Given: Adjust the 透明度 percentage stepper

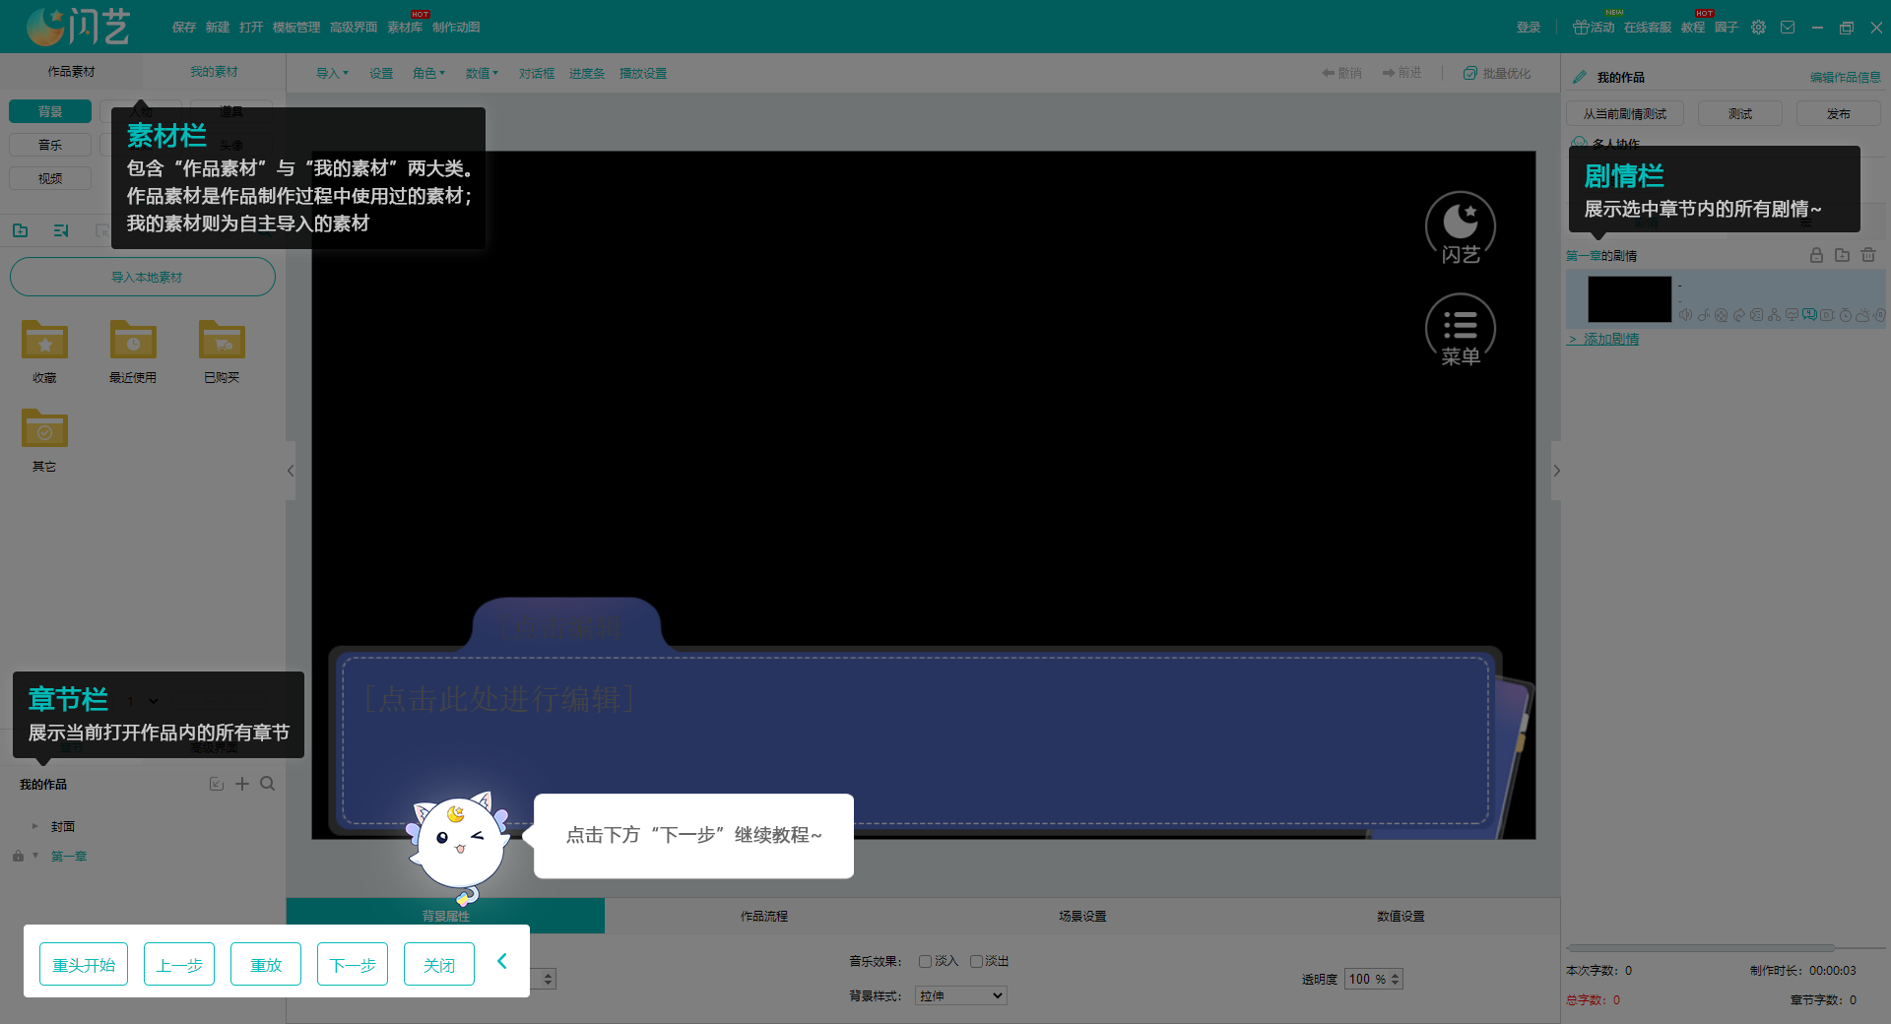Looking at the screenshot, I should pyautogui.click(x=1397, y=979).
